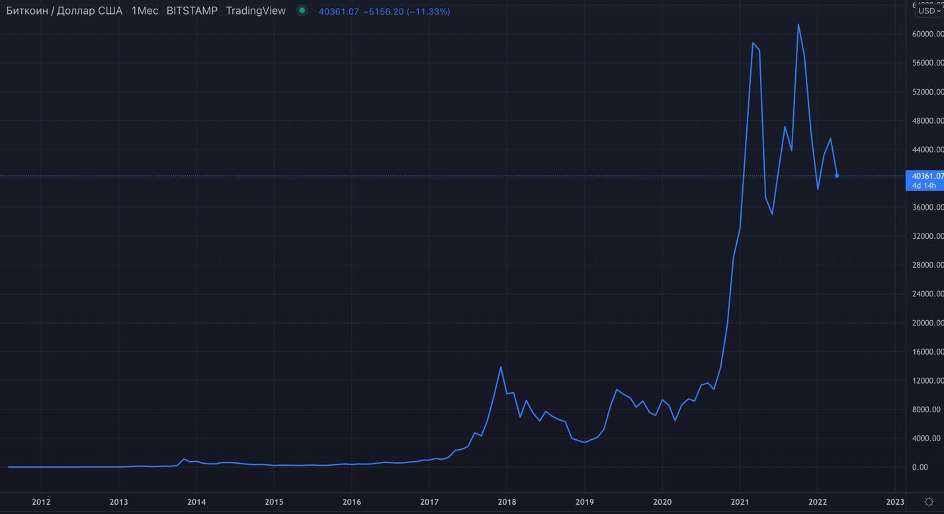Click the 0.00 price scale label
Viewport: 944px width, 514px height.
click(x=920, y=467)
